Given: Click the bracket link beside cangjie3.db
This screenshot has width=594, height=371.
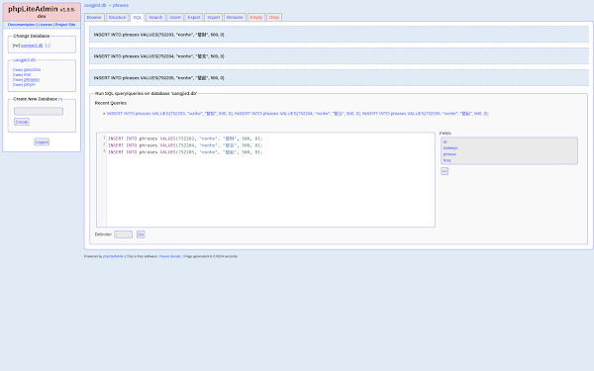Looking at the screenshot, I should click(48, 46).
